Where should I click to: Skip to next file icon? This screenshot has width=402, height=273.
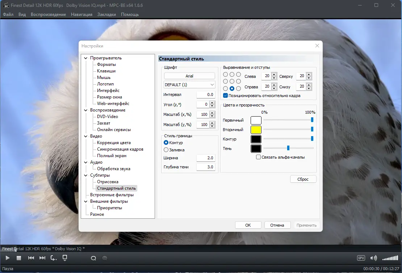(42, 258)
